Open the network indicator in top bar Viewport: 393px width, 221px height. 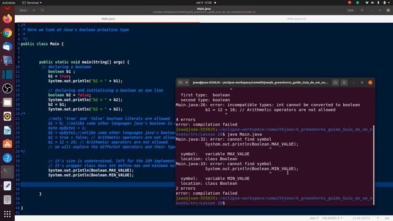coord(367,2)
